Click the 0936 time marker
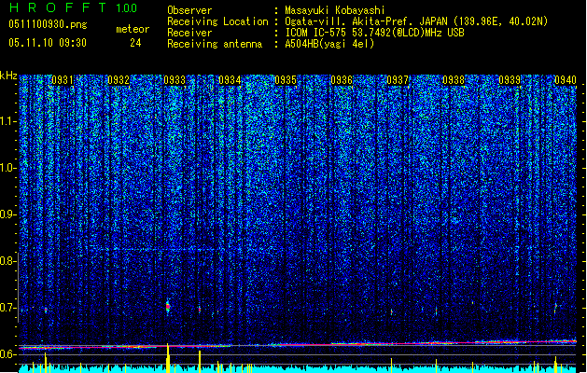This screenshot has width=587, height=373. pos(342,80)
